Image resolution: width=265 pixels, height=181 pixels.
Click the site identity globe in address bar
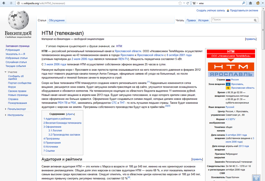[19, 3]
